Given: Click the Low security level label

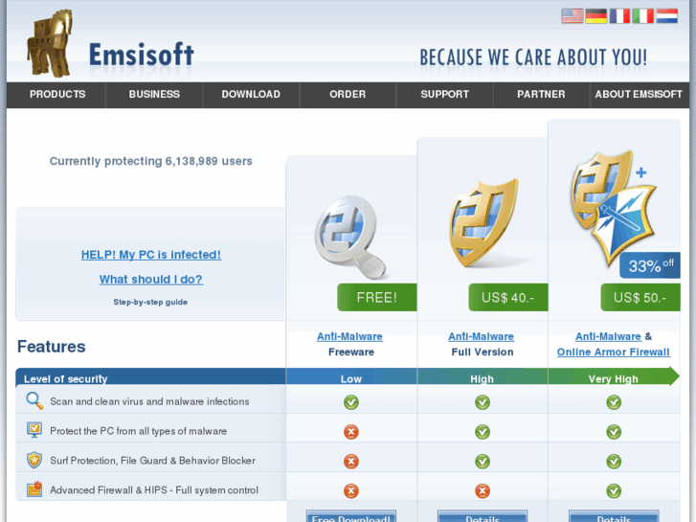Looking at the screenshot, I should click(x=351, y=379).
